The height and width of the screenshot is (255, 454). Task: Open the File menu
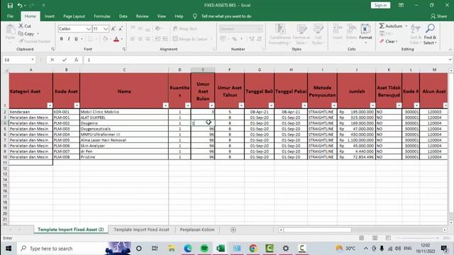[x=10, y=16]
